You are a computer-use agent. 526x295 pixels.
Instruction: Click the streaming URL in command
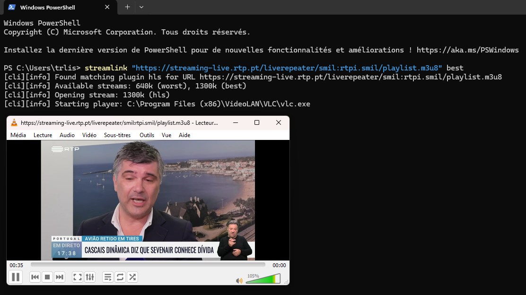point(287,68)
